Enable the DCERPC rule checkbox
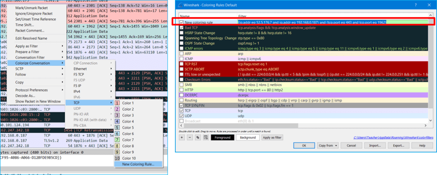437x175 pixels. (182, 95)
